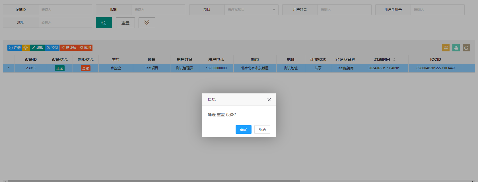478x182 pixels.
Task: Focus the 设备ID input field
Action: [x=65, y=10]
